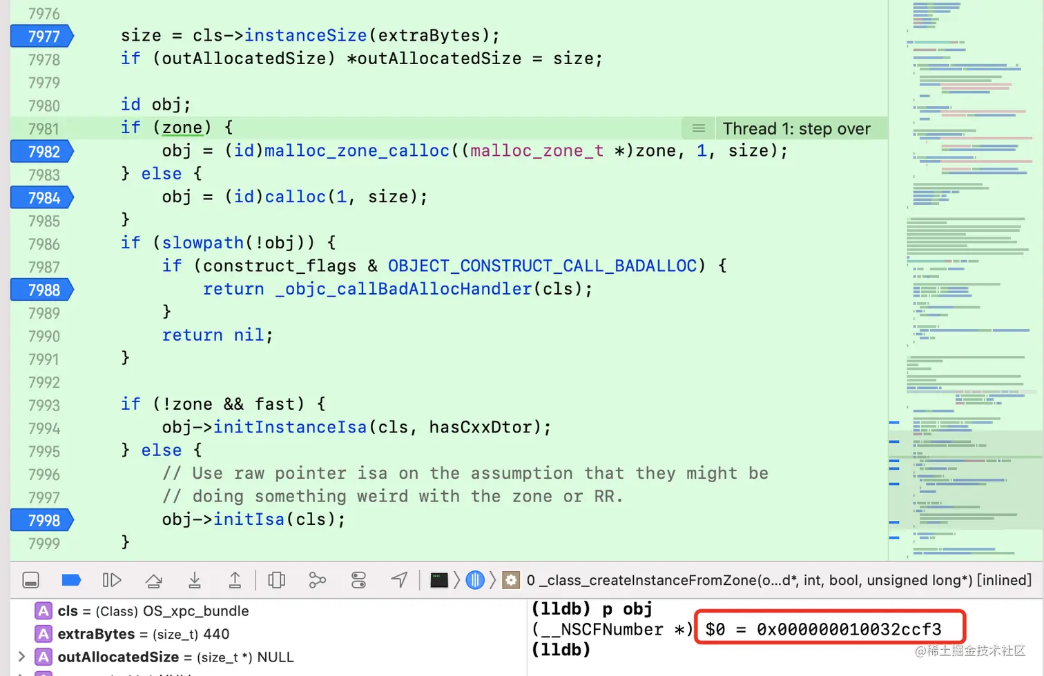Select the cls variable row
This screenshot has width=1044, height=676.
(x=268, y=610)
